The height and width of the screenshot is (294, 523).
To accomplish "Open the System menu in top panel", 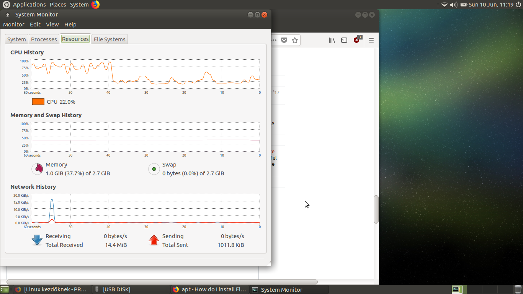I will coord(79,5).
